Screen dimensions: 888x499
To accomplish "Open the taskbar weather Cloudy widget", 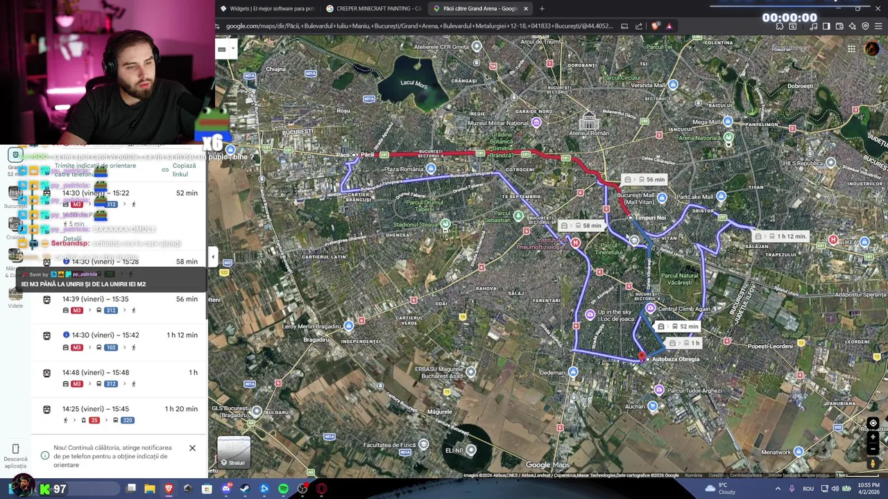I will 721,489.
